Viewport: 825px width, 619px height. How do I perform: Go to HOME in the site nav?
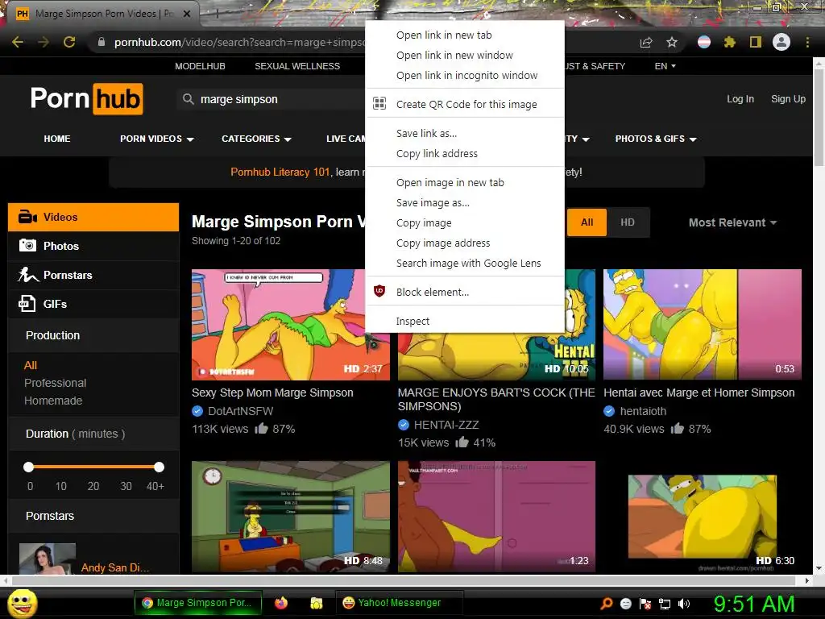coord(57,139)
